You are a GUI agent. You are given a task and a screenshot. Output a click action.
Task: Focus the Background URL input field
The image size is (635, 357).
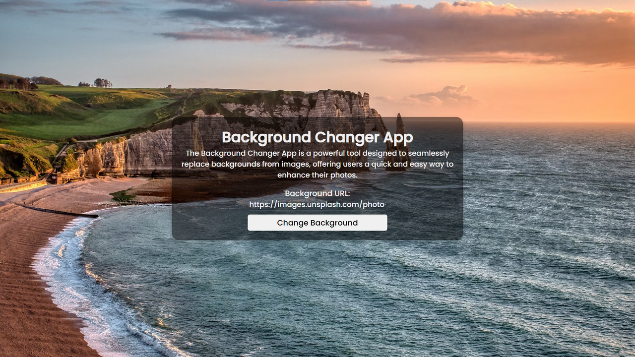(317, 205)
